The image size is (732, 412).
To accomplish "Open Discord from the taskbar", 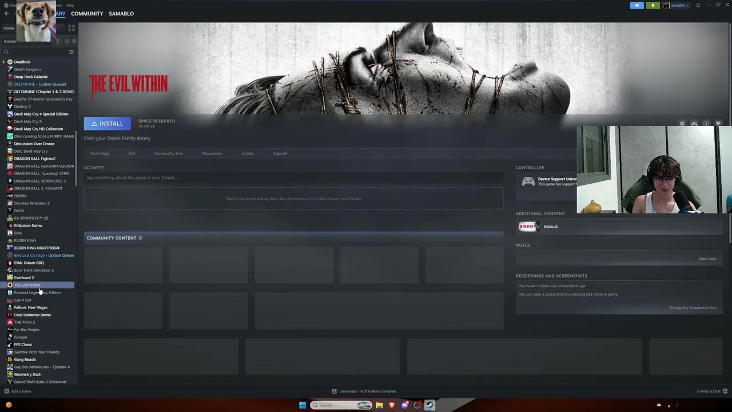I will [404, 405].
